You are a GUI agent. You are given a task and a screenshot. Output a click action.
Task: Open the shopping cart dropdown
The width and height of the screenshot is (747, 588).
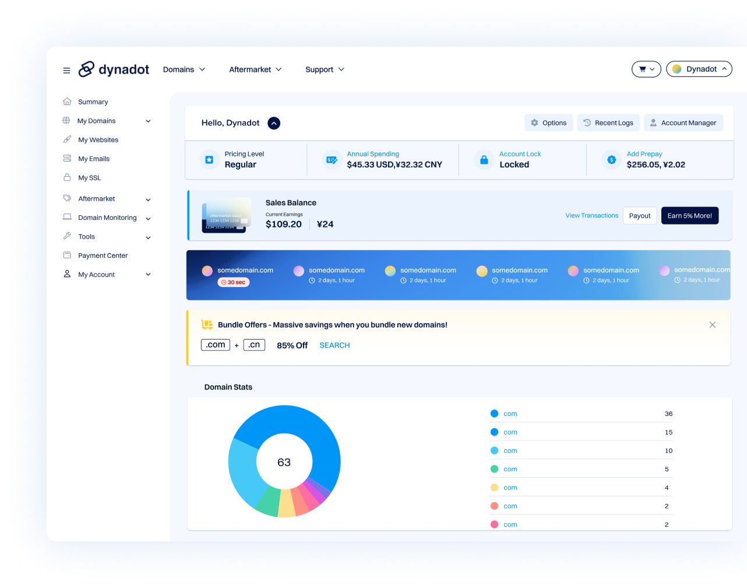click(646, 69)
